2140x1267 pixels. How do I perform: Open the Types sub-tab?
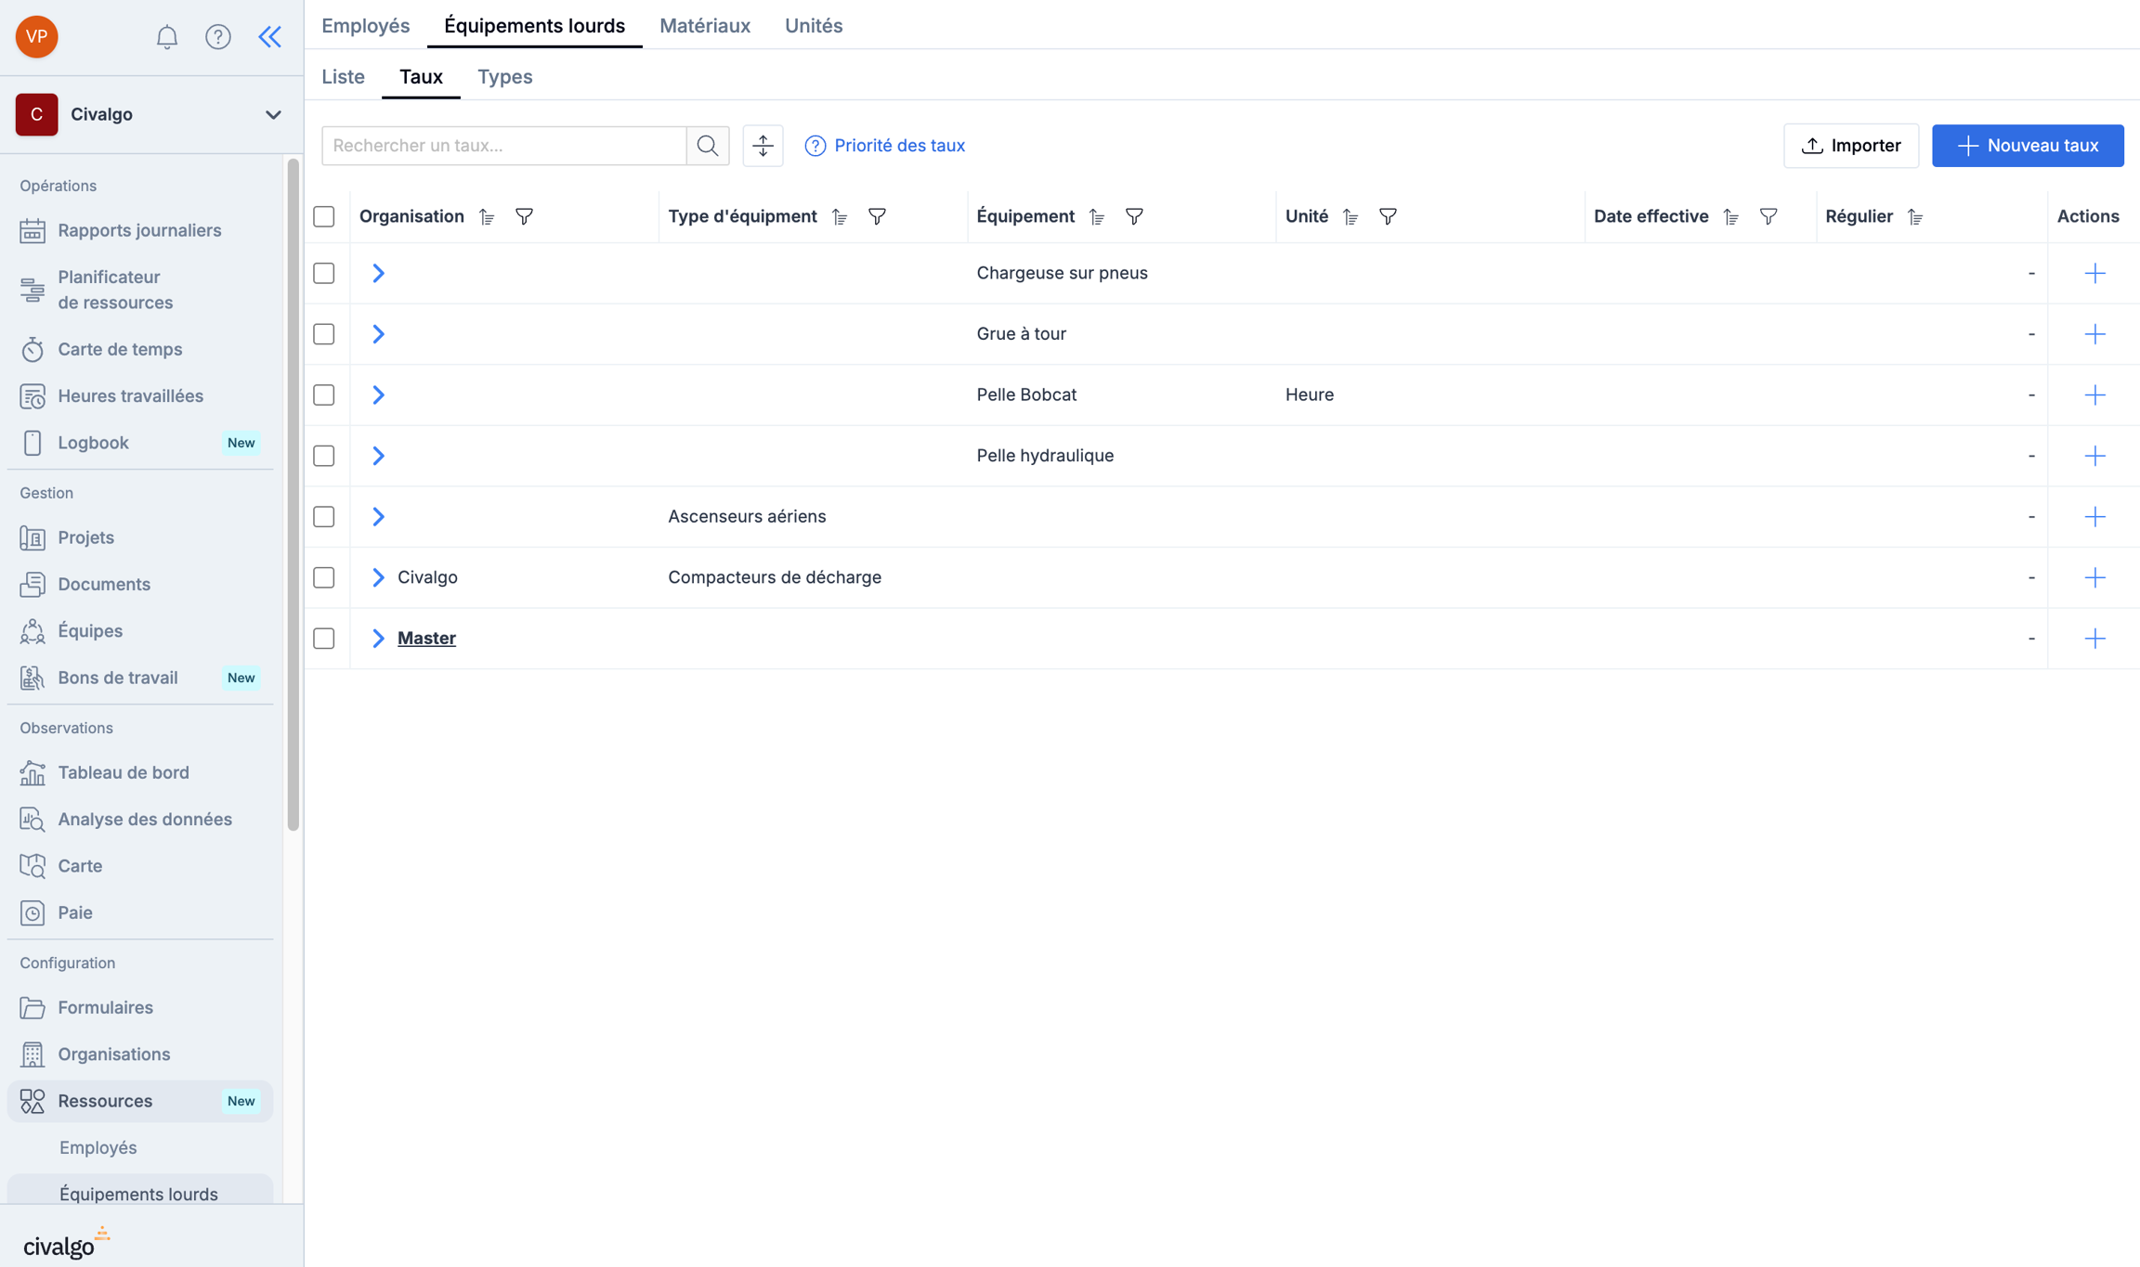(x=504, y=77)
